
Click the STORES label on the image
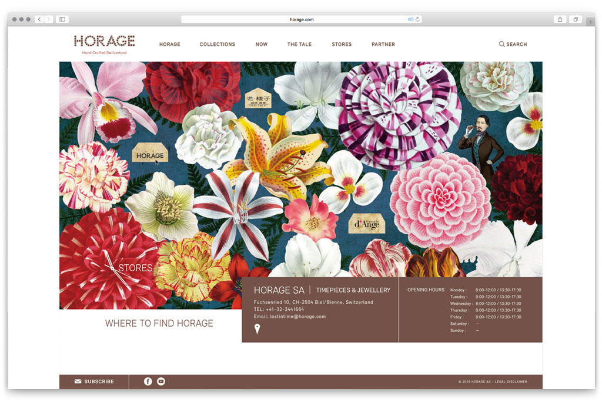[135, 268]
